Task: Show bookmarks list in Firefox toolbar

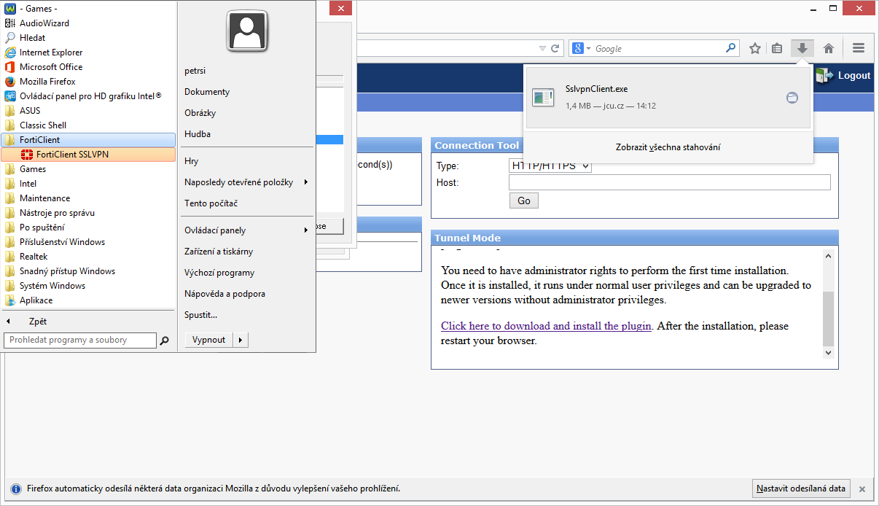Action: (777, 49)
